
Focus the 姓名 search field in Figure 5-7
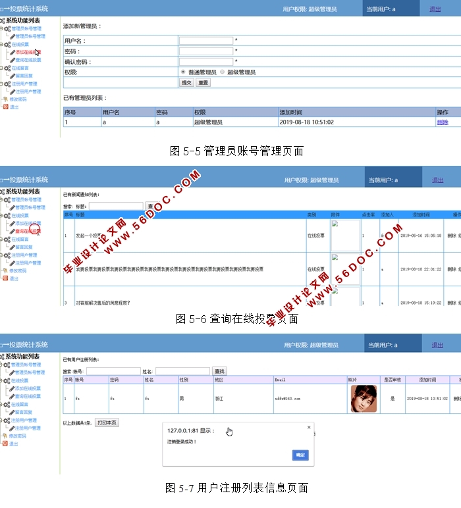(x=183, y=371)
